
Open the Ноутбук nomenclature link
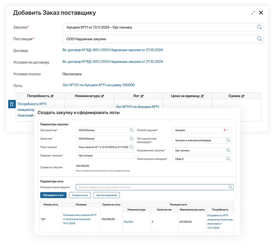pyautogui.click(x=129, y=222)
